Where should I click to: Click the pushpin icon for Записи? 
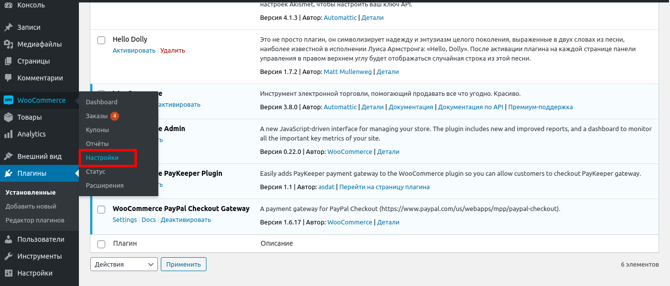tap(8, 27)
